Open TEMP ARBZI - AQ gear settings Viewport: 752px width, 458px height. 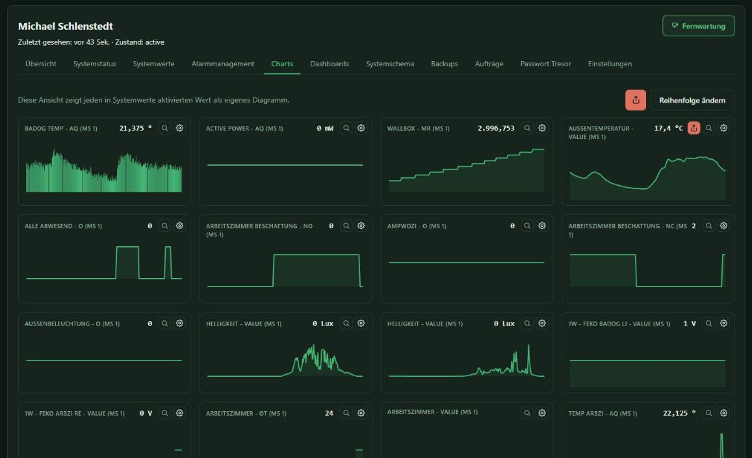tap(723, 413)
